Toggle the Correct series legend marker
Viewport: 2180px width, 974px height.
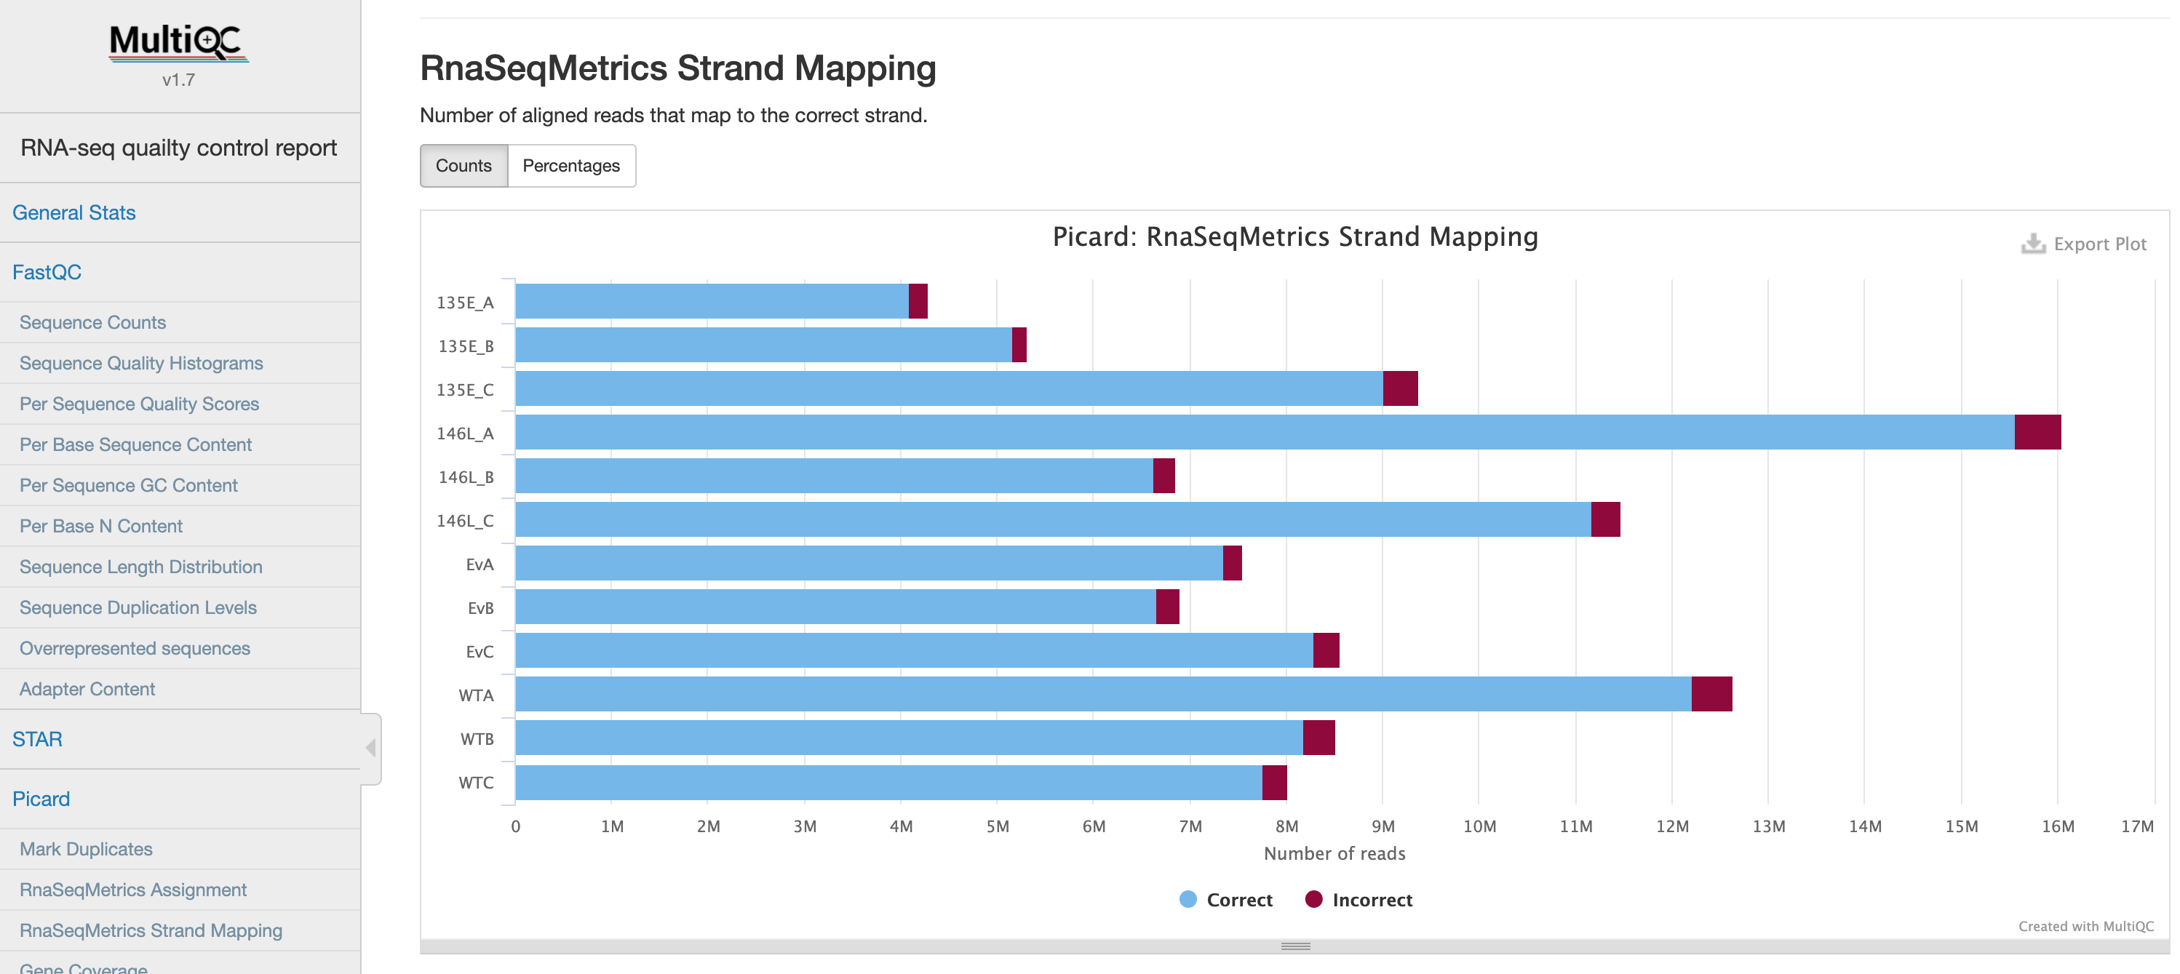(x=1188, y=900)
